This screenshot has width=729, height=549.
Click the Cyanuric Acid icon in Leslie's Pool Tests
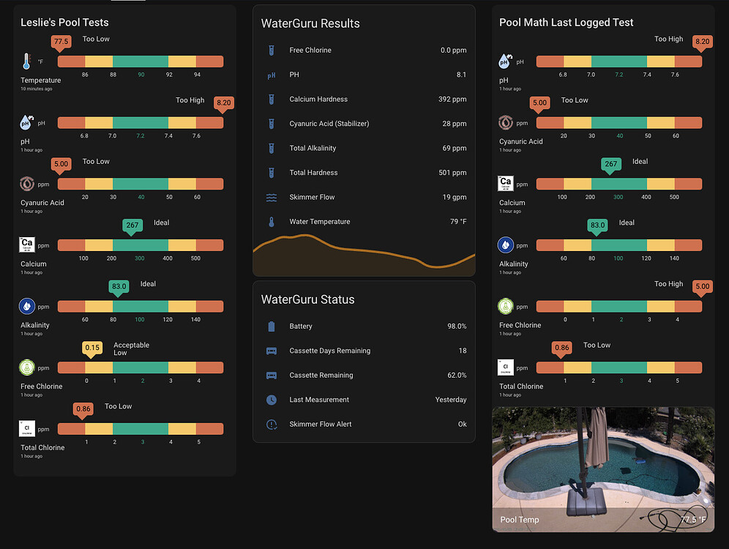(27, 184)
